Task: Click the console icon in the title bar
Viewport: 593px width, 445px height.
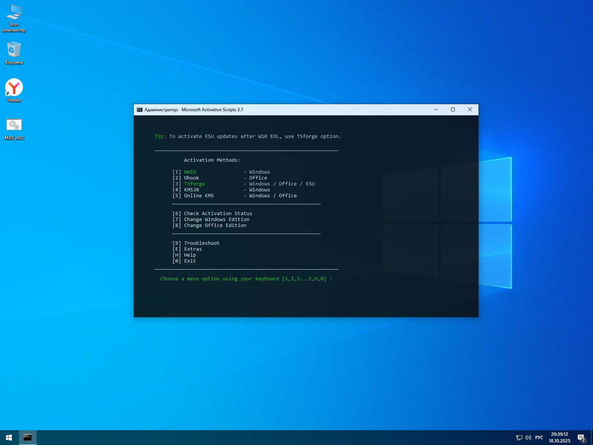Action: [x=140, y=110]
